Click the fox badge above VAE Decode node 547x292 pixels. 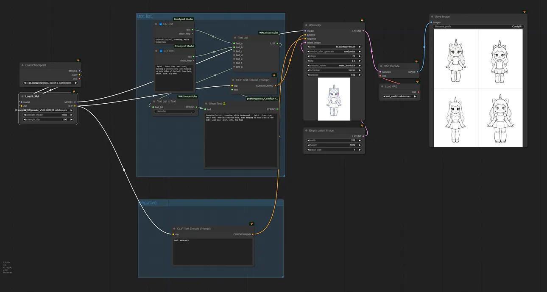(x=417, y=61)
